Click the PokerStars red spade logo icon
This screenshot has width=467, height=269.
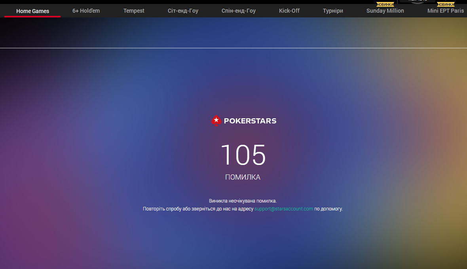pos(216,121)
